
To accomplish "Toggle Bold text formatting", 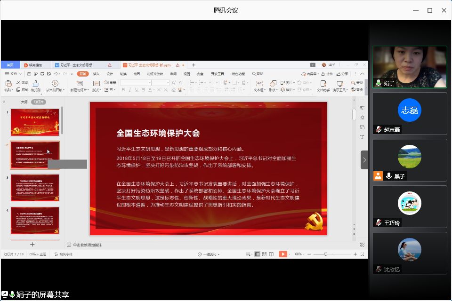I will [x=122, y=89].
